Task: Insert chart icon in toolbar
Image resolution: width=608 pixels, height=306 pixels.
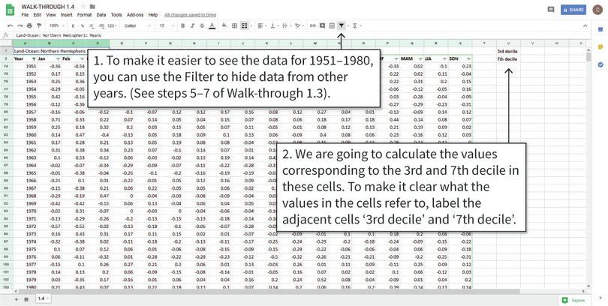Action: [332, 25]
